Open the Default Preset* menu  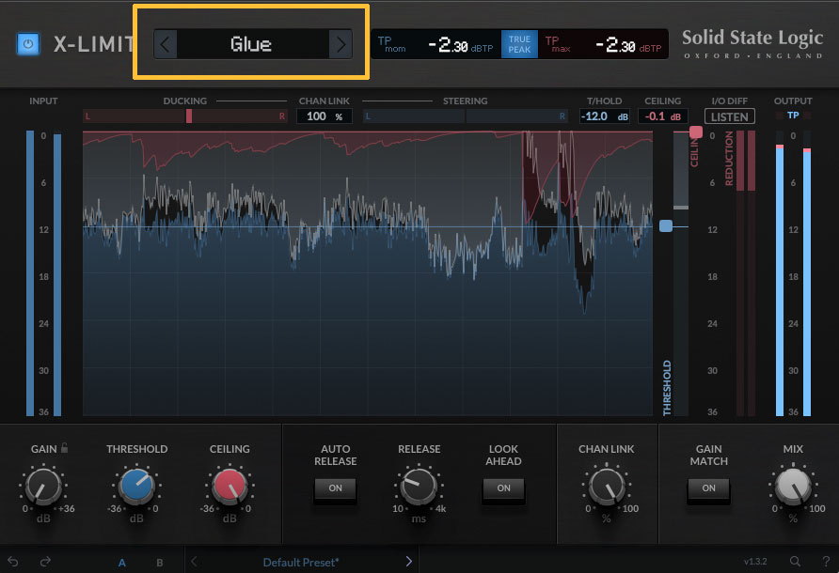pyautogui.click(x=301, y=563)
